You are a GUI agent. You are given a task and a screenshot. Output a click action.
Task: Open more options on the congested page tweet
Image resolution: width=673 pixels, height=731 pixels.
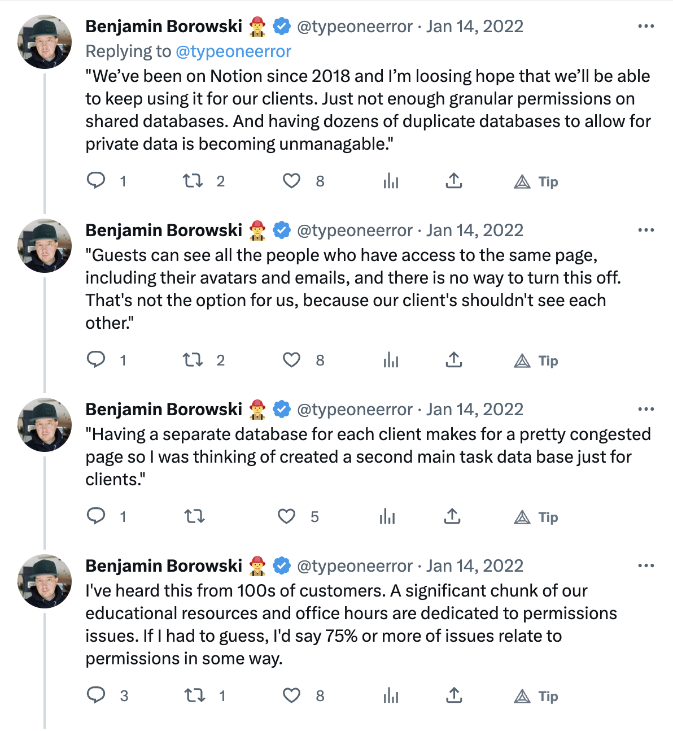coord(645,410)
